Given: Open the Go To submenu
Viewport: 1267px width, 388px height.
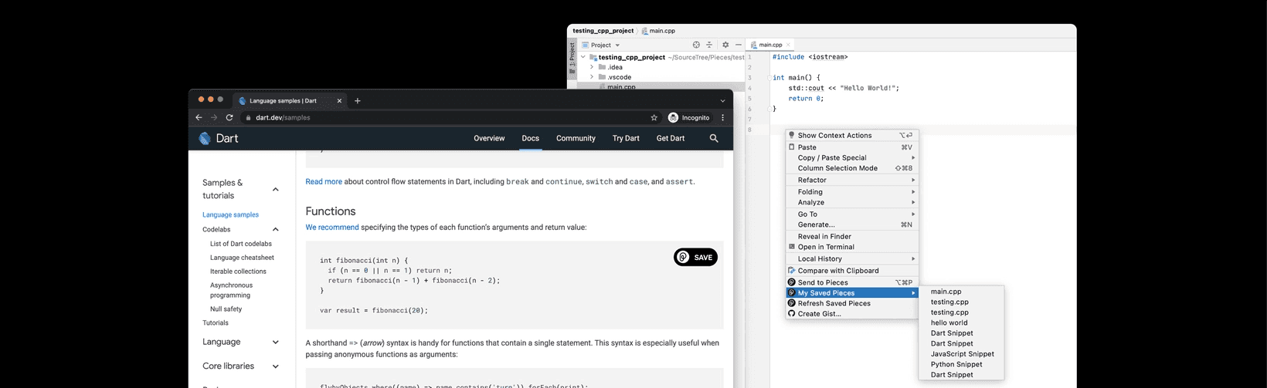Looking at the screenshot, I should click(852, 214).
